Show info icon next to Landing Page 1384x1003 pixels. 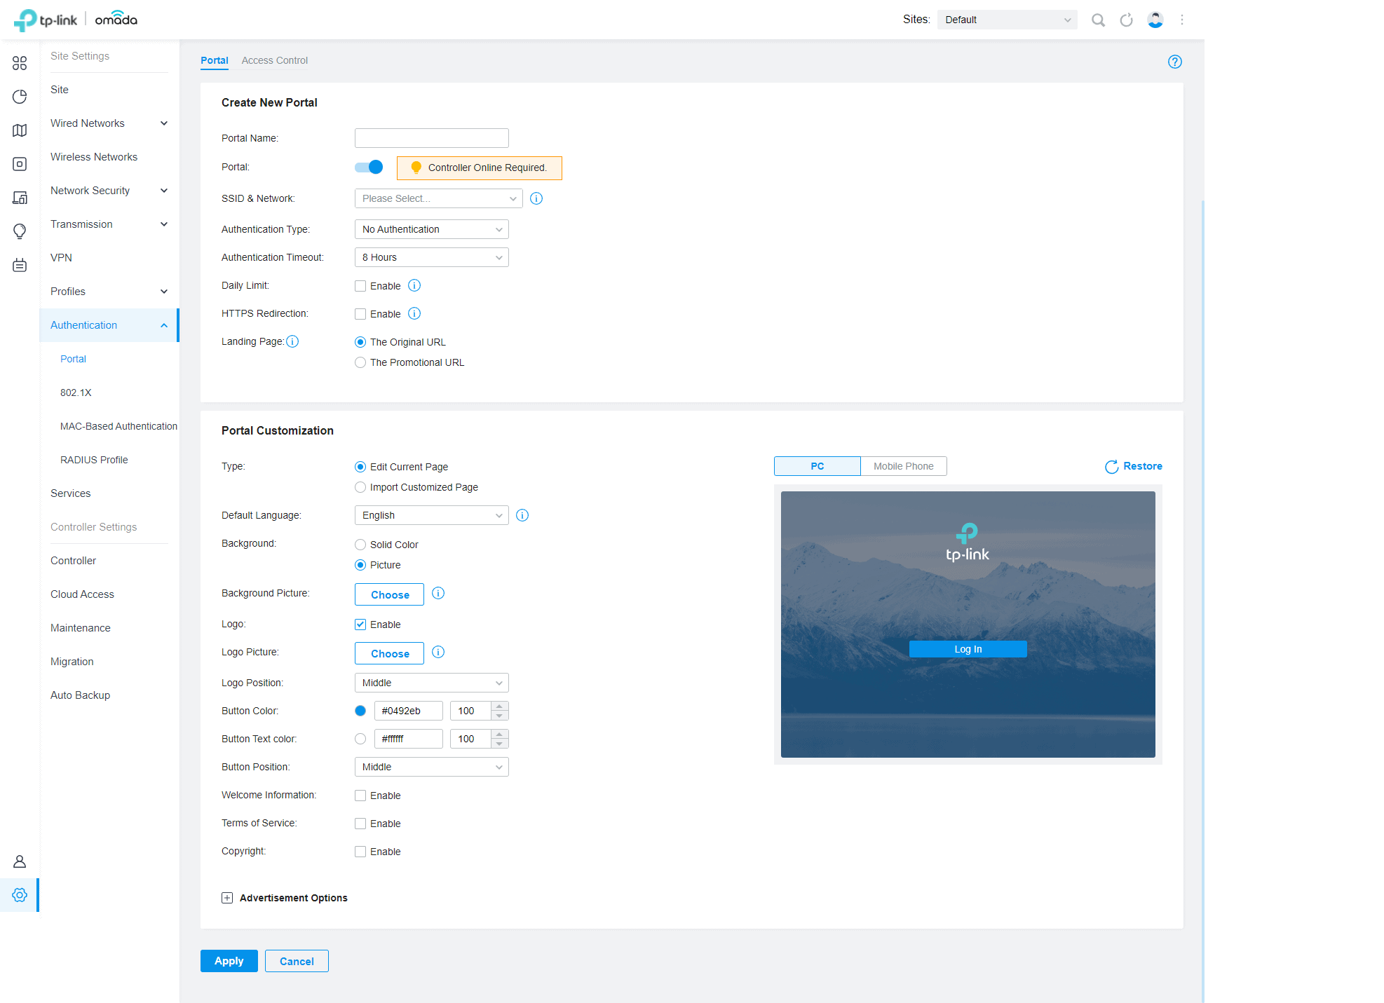click(292, 341)
